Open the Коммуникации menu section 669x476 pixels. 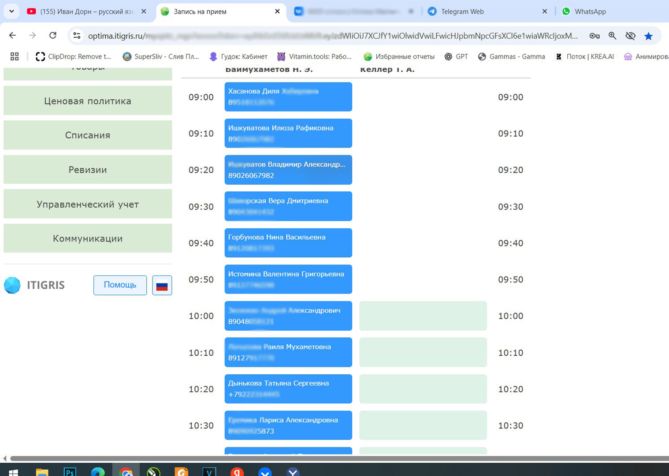pos(88,238)
